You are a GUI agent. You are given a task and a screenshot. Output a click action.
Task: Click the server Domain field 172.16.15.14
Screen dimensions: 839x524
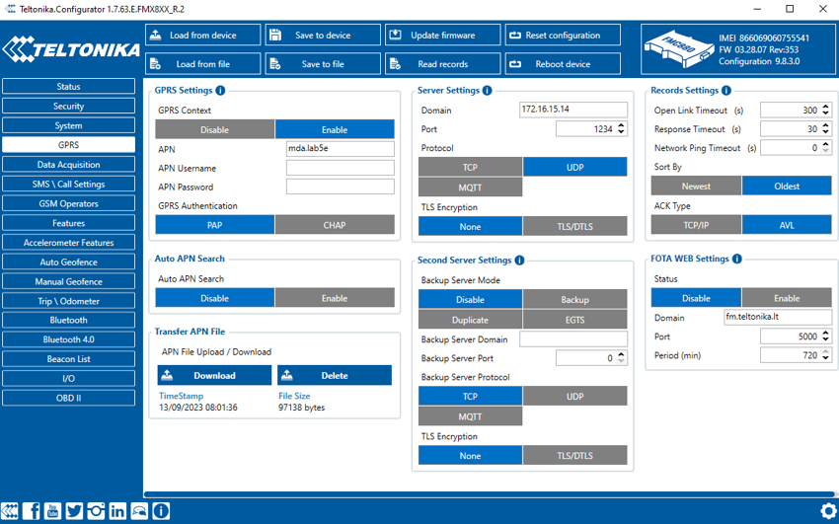point(573,110)
